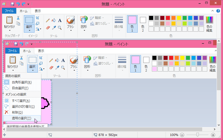Choose すべて選択(A) in the canvas menu
This screenshot has height=140, width=223.
[x=22, y=101]
